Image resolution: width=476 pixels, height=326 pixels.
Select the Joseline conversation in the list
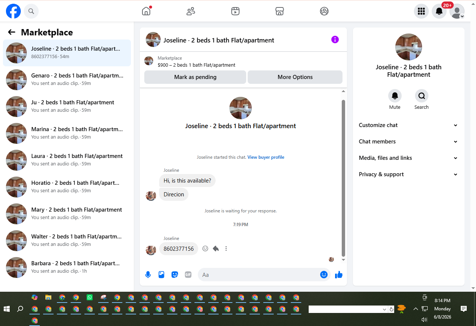point(67,53)
